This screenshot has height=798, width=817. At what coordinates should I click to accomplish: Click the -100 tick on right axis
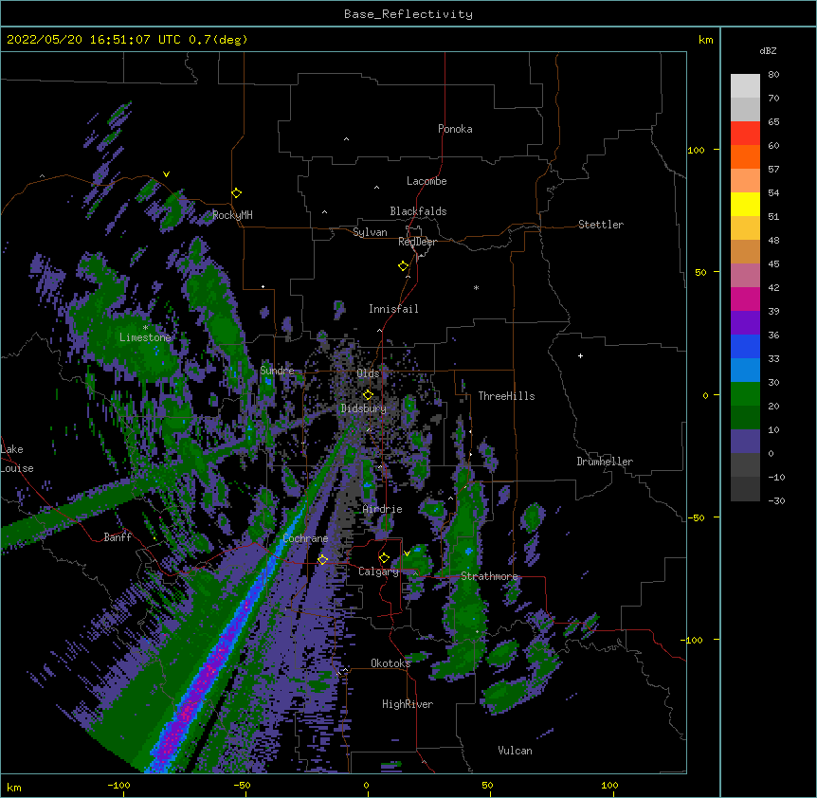(x=693, y=640)
